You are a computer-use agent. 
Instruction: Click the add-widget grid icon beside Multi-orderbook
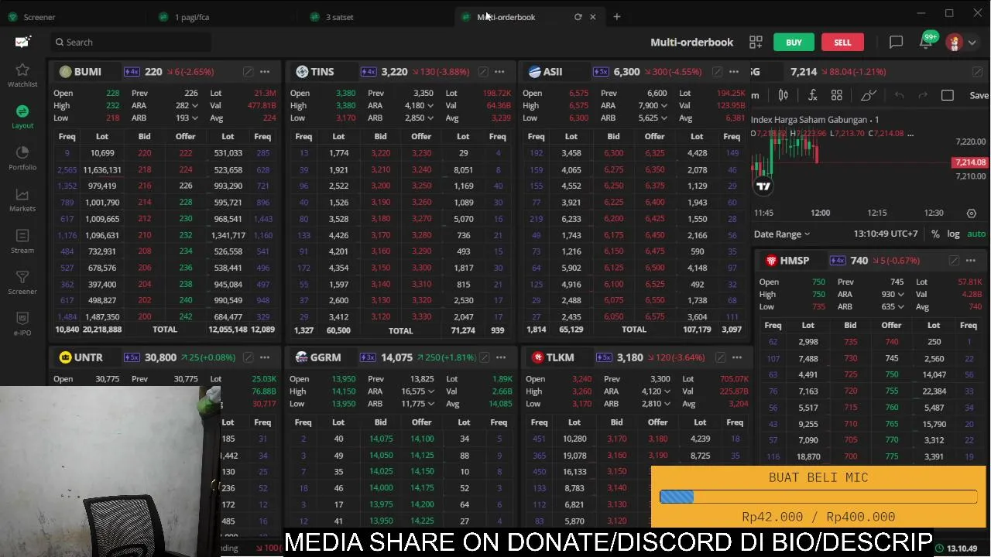(x=756, y=42)
